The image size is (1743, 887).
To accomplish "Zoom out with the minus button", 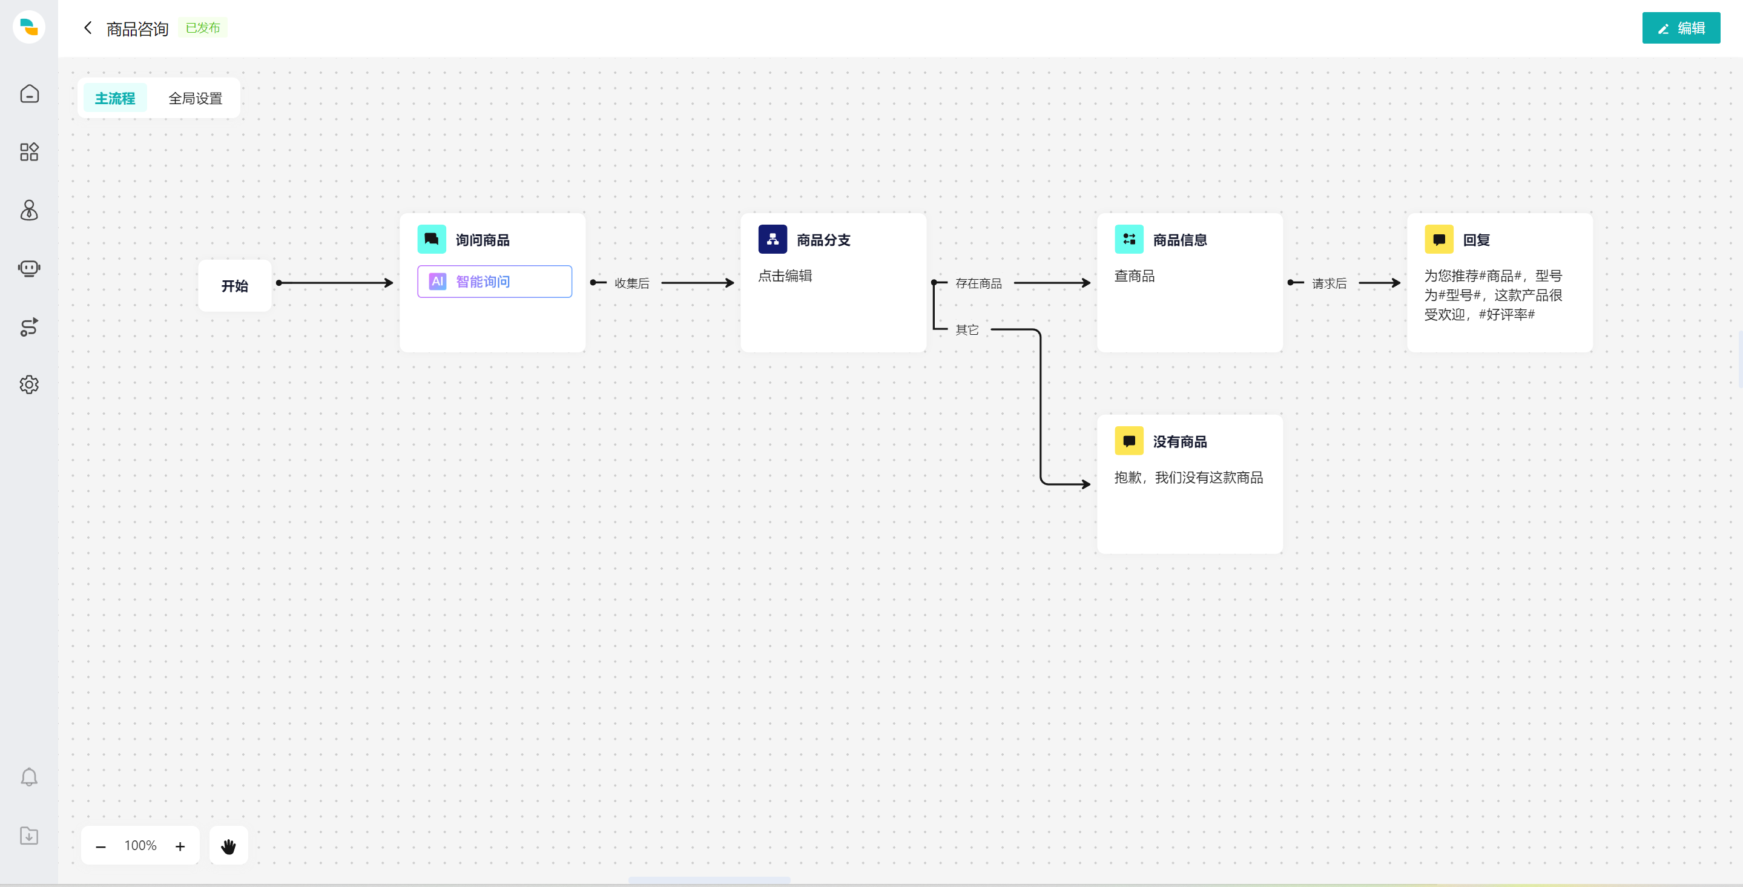I will 101,846.
